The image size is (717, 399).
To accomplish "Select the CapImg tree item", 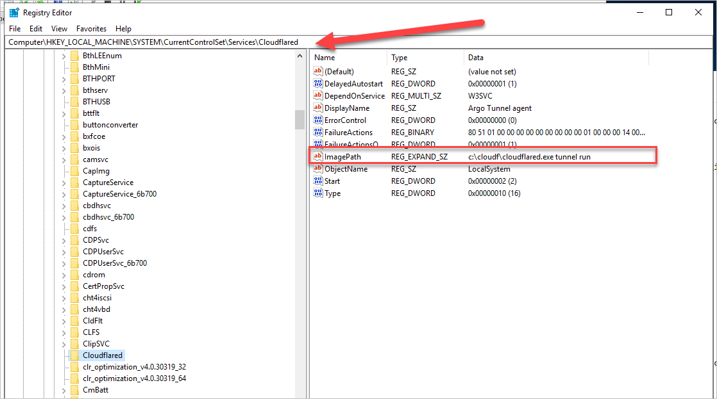I will click(96, 171).
